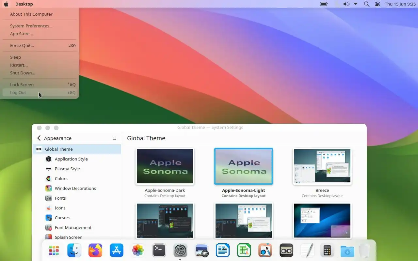Open Window Decorations settings
This screenshot has height=261, width=418.
click(77, 188)
